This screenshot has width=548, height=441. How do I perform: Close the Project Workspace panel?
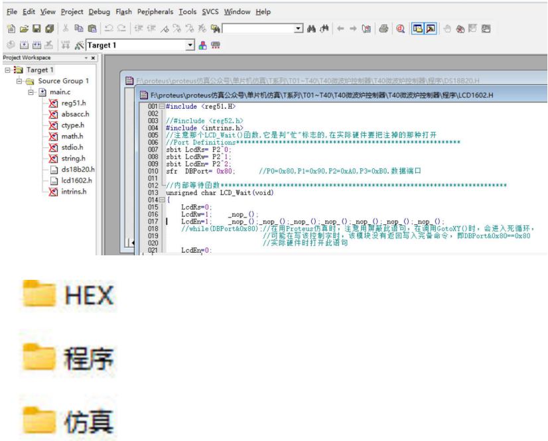coord(93,58)
